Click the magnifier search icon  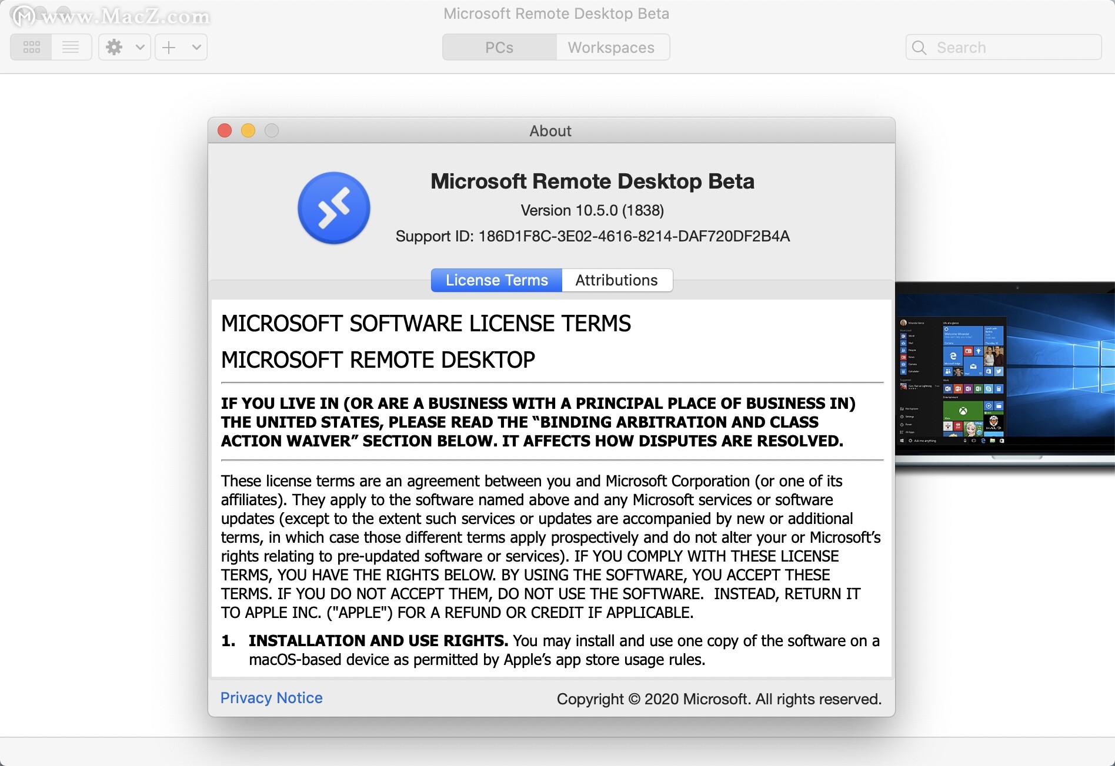[919, 48]
